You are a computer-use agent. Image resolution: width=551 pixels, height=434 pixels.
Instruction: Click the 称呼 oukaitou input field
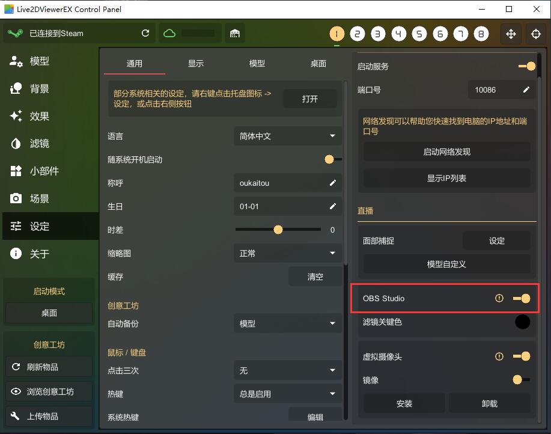coord(288,183)
